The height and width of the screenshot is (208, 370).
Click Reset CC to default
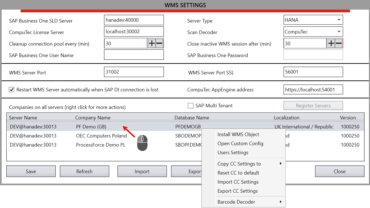coord(238,173)
